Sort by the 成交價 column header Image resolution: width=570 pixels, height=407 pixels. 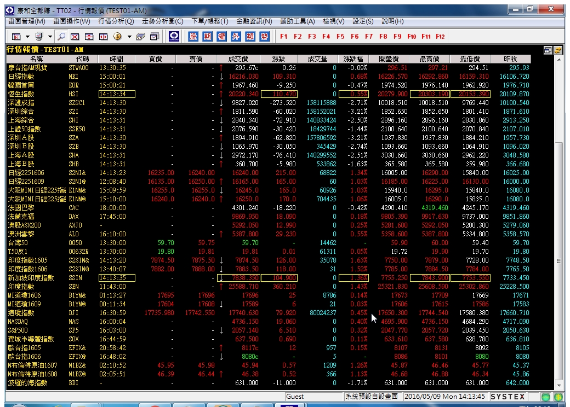238,59
